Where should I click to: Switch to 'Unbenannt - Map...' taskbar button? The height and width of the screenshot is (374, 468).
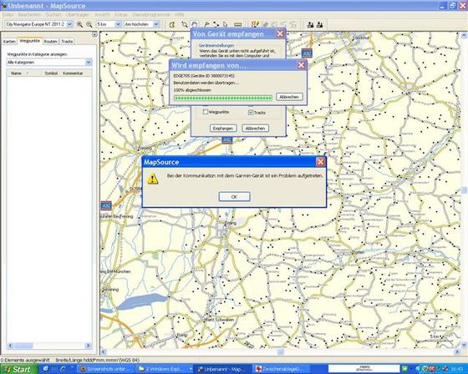(x=224, y=369)
